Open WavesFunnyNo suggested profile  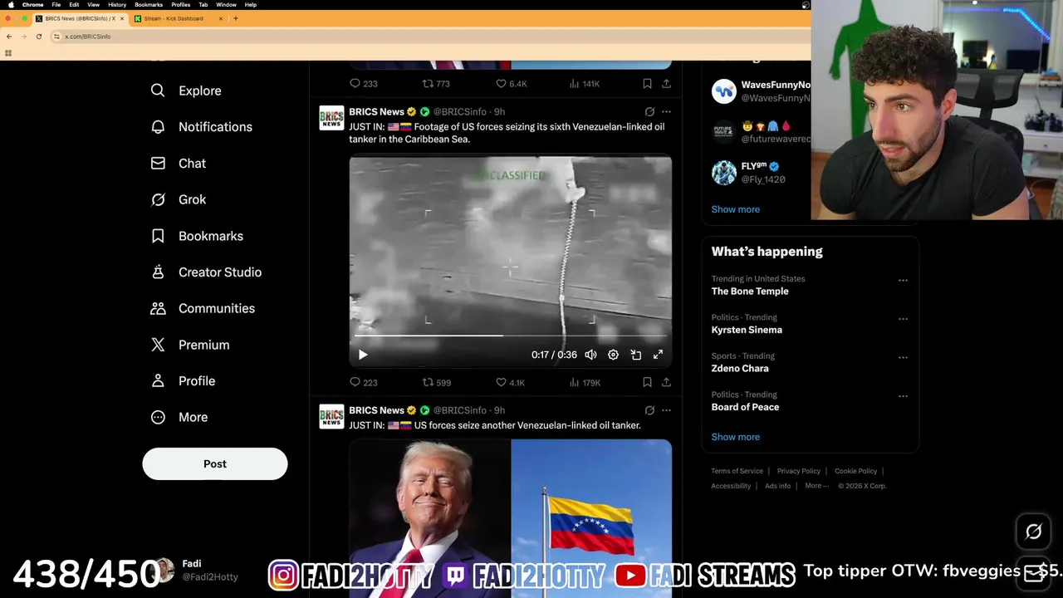click(x=761, y=91)
